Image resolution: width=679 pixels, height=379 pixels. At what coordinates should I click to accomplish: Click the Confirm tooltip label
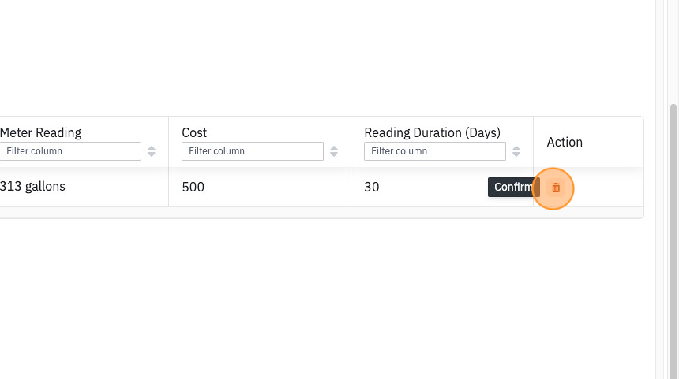513,187
